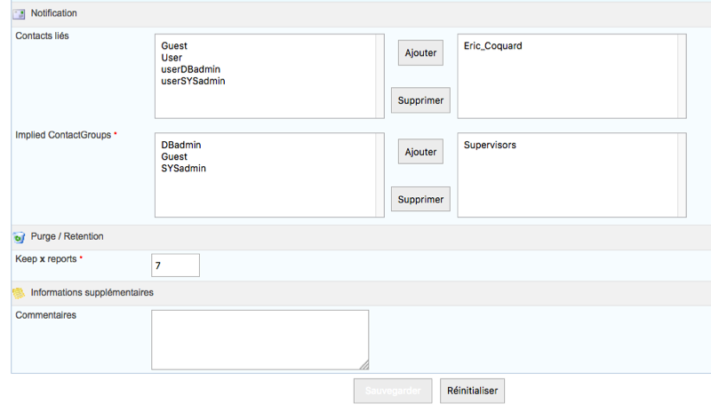Click into the Commentaires text area
The image size is (711, 412).
pyautogui.click(x=260, y=339)
